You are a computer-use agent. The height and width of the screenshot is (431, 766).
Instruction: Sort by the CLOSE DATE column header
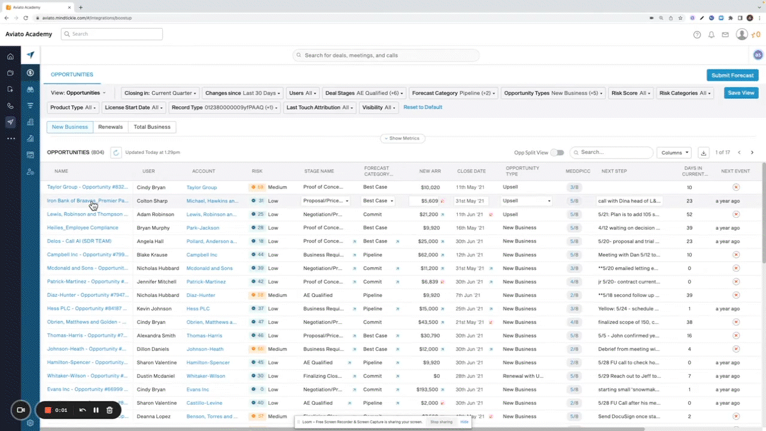point(472,171)
